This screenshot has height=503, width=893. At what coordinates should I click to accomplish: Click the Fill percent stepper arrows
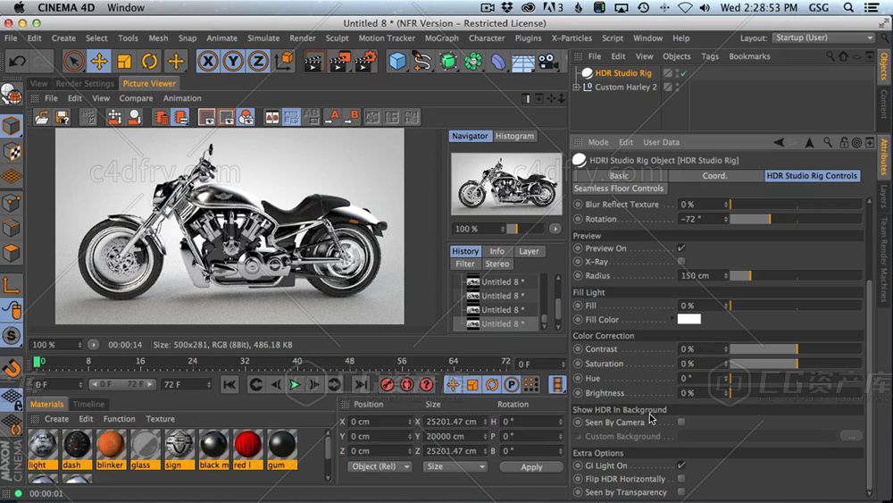(725, 306)
